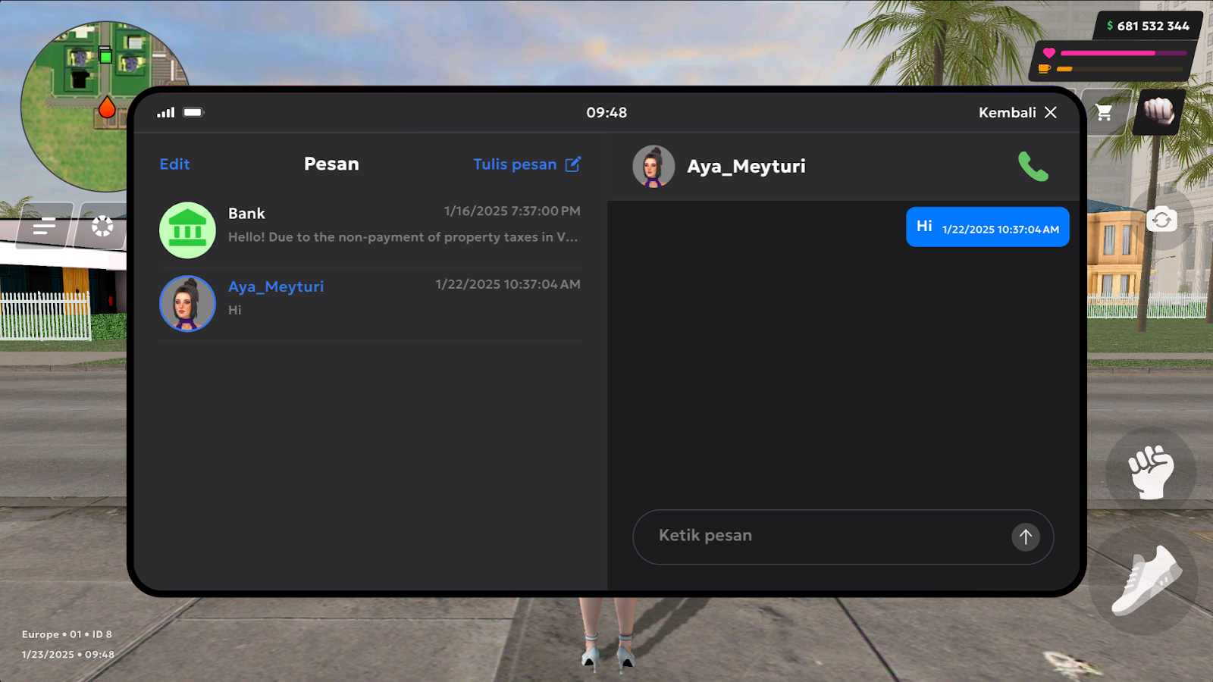Click the signal strength icon
The height and width of the screenshot is (682, 1213).
tap(165, 112)
